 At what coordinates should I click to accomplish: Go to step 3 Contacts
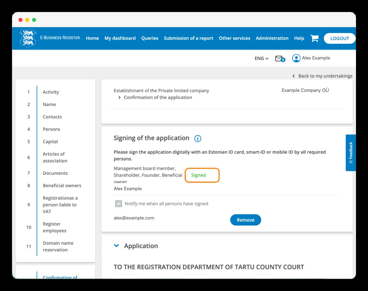point(52,117)
